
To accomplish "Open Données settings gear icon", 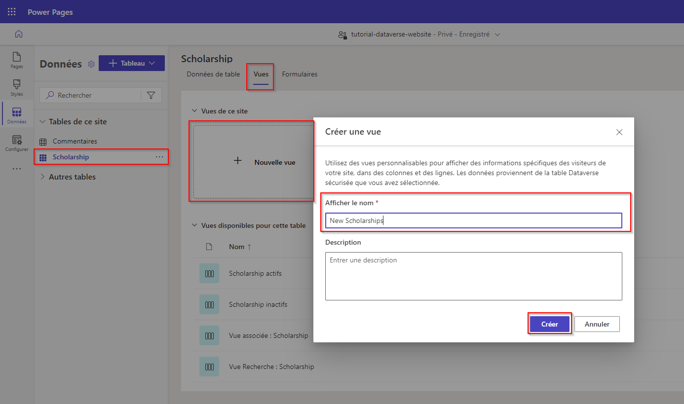I will click(91, 64).
